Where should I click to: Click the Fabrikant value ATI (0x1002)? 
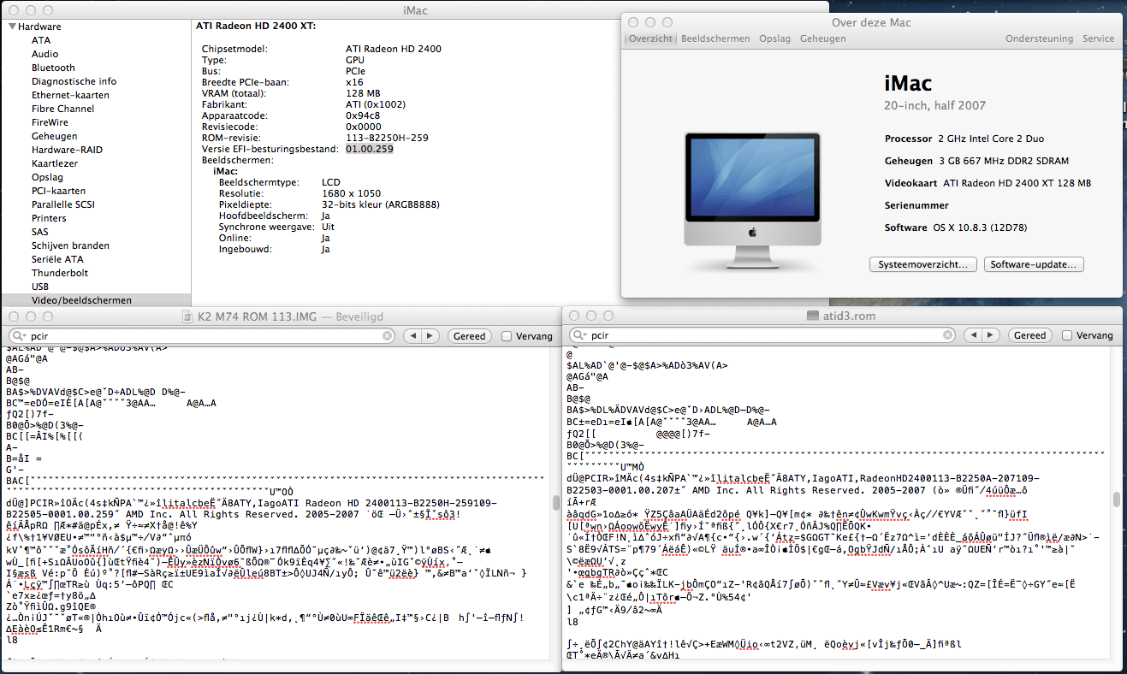pos(375,104)
